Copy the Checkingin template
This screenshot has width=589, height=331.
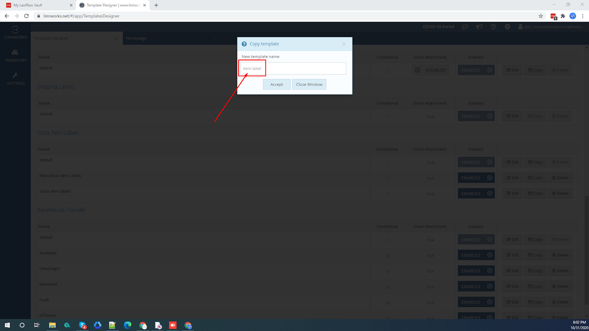click(535, 271)
